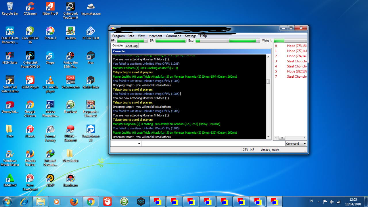Click the SP progress bar
The width and height of the screenshot is (368, 207).
coord(171,41)
